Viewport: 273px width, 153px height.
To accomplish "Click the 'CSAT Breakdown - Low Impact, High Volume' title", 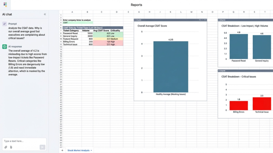I will (x=245, y=26).
